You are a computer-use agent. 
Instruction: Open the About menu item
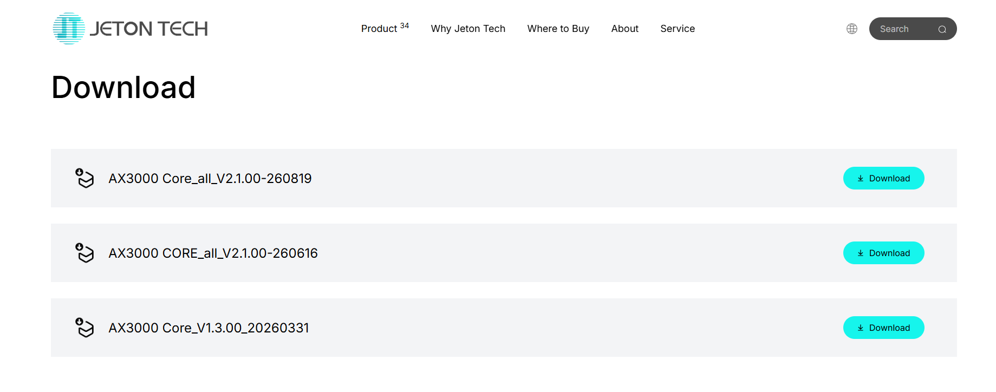[625, 29]
